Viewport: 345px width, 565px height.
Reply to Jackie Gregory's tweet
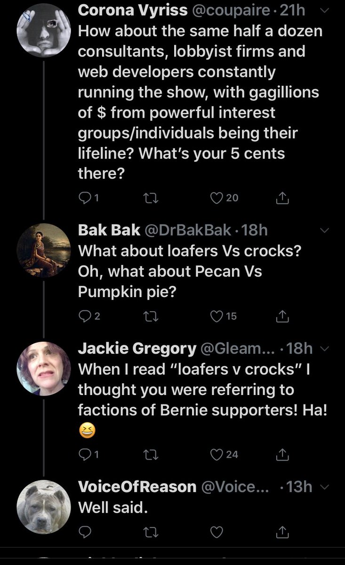tap(84, 454)
